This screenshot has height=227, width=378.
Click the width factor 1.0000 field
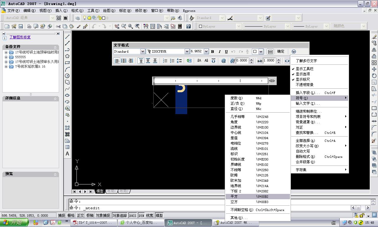point(269,61)
